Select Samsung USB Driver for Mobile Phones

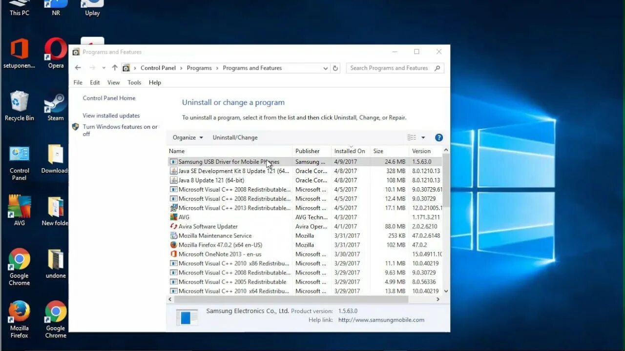305,162
